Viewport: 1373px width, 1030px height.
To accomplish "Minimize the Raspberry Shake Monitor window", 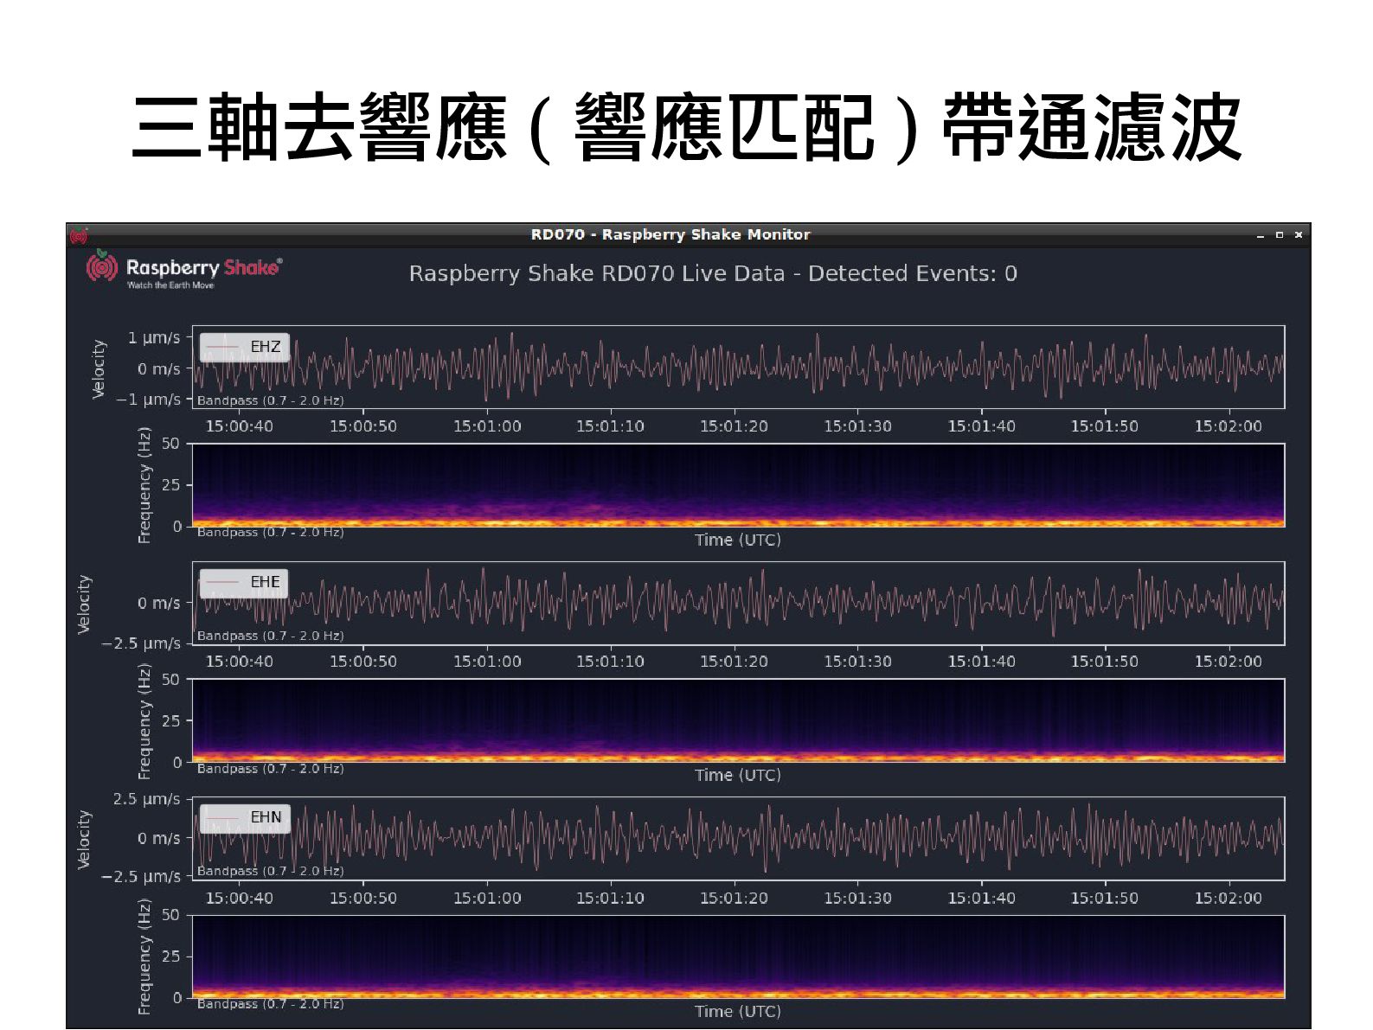I will (x=1261, y=235).
